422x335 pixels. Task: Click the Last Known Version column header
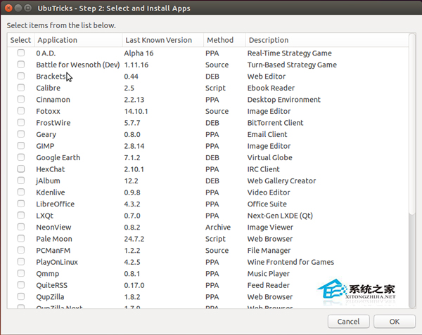[x=162, y=40]
